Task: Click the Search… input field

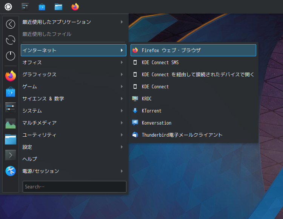Action: (x=74, y=187)
